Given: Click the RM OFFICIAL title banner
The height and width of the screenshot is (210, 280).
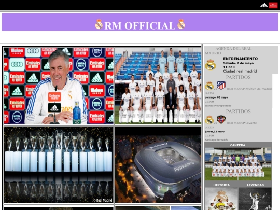Looking at the screenshot, I should (140, 22).
